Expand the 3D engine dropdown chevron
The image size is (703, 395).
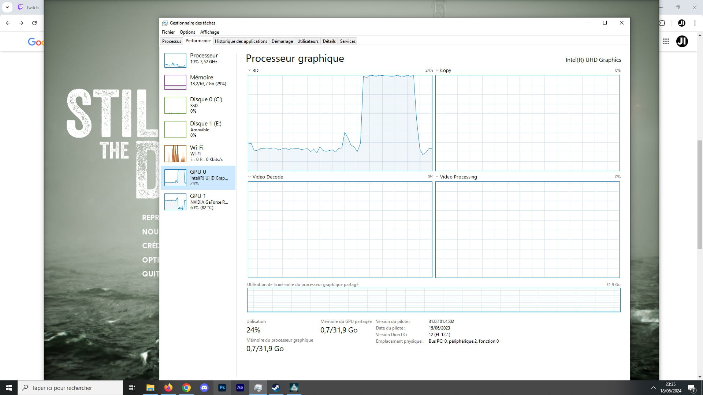[x=249, y=70]
